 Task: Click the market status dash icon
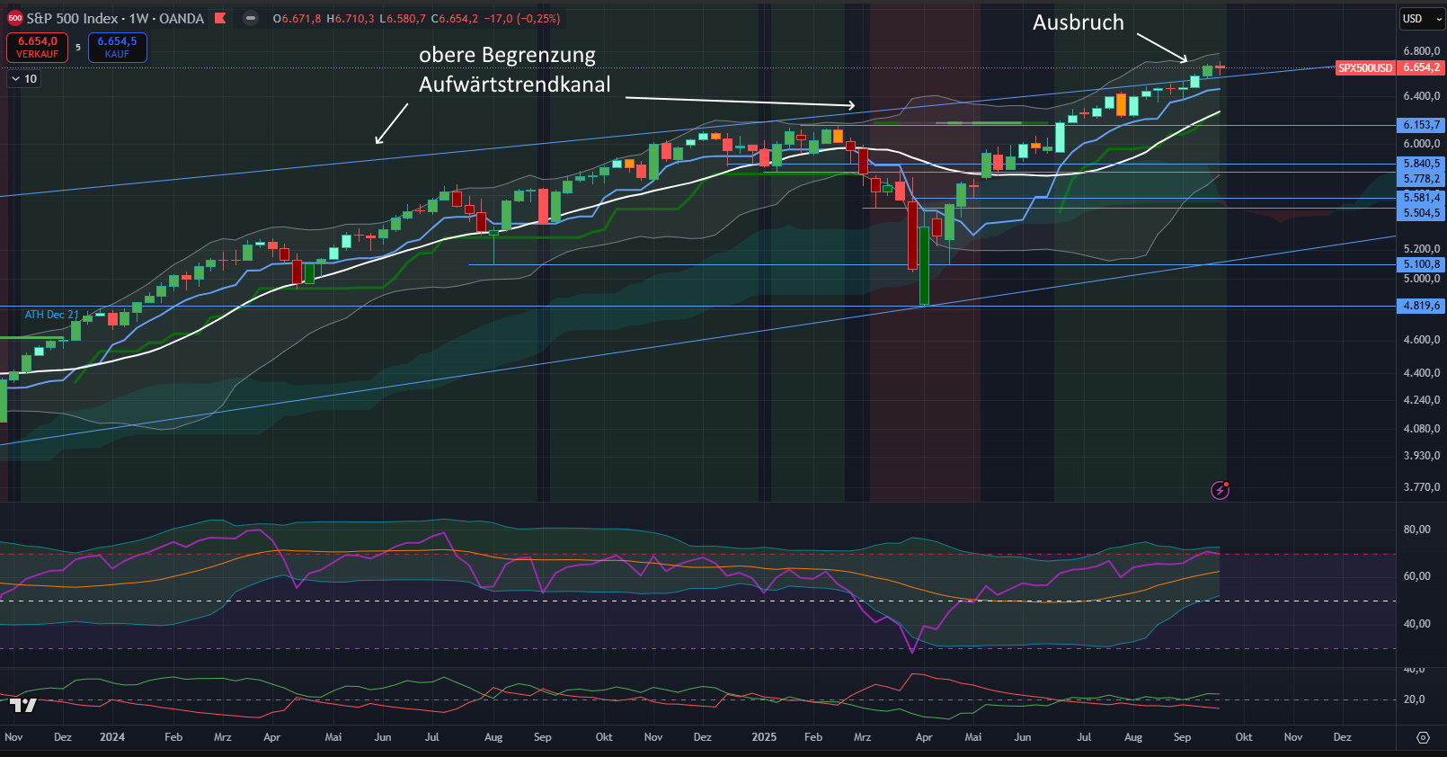tap(251, 18)
